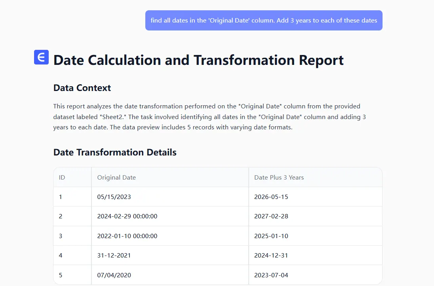Select the cell containing 07/04/2020
Image resolution: width=434 pixels, height=286 pixels.
tap(114, 275)
